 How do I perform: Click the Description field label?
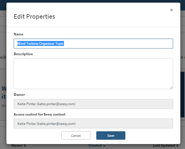tap(23, 54)
